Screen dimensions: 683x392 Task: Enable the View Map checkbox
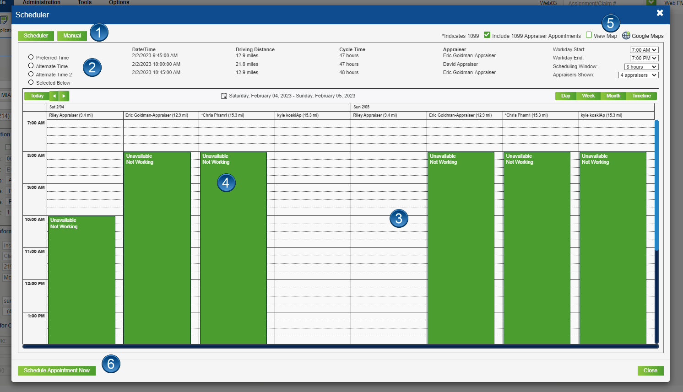[589, 35]
